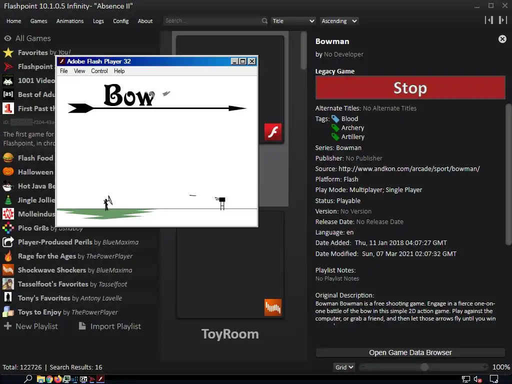Image resolution: width=512 pixels, height=384 pixels.
Task: Click the ToyRoom game thumbnail
Action: tap(230, 264)
